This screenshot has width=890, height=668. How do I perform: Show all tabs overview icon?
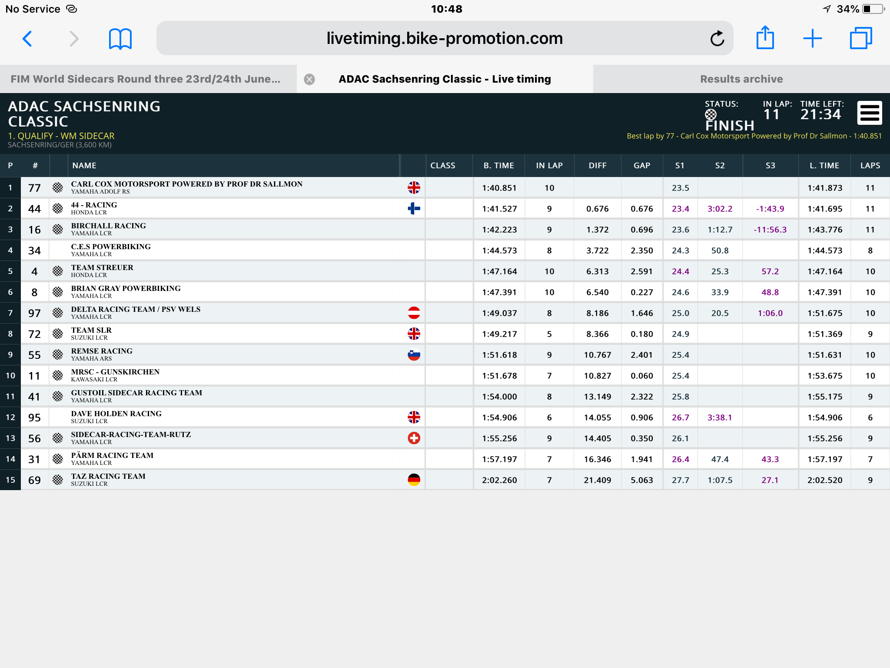pos(861,38)
